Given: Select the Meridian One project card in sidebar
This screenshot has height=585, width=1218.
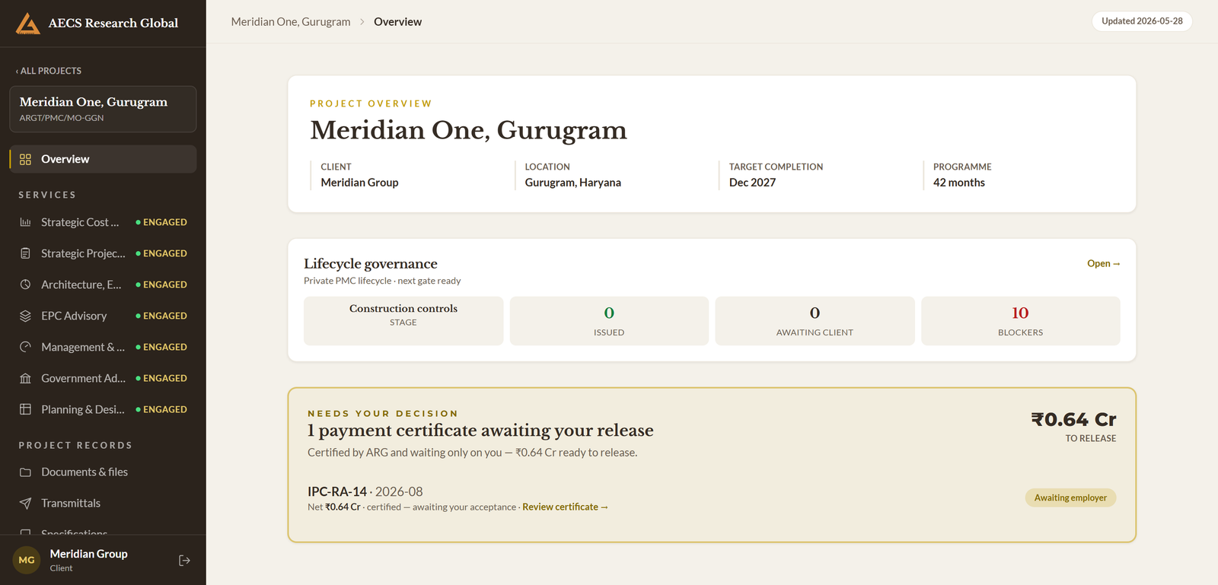Looking at the screenshot, I should [x=103, y=109].
